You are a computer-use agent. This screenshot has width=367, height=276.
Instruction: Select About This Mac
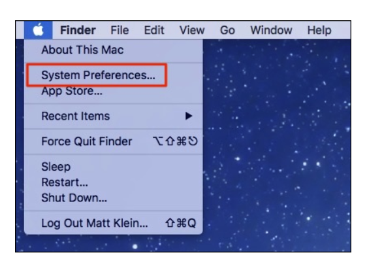tap(113, 50)
